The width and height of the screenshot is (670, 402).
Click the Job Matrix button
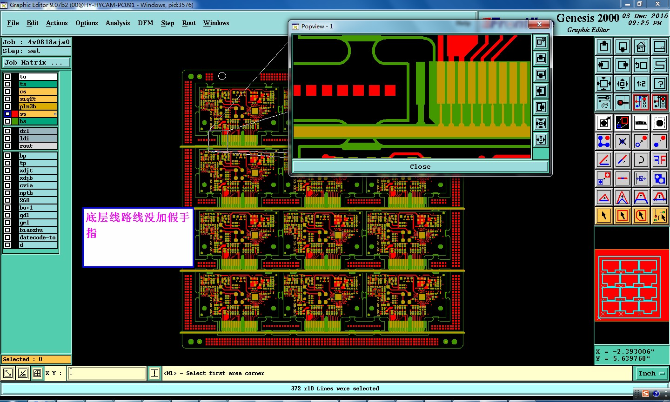pos(36,62)
